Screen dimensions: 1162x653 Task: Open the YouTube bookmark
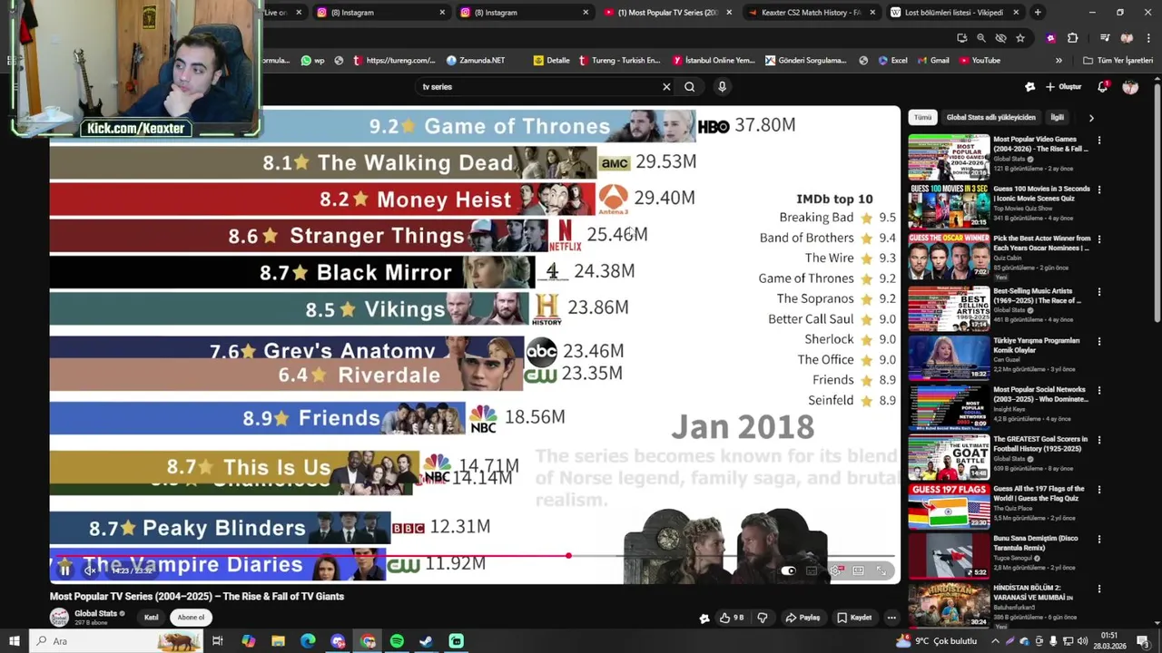[980, 61]
